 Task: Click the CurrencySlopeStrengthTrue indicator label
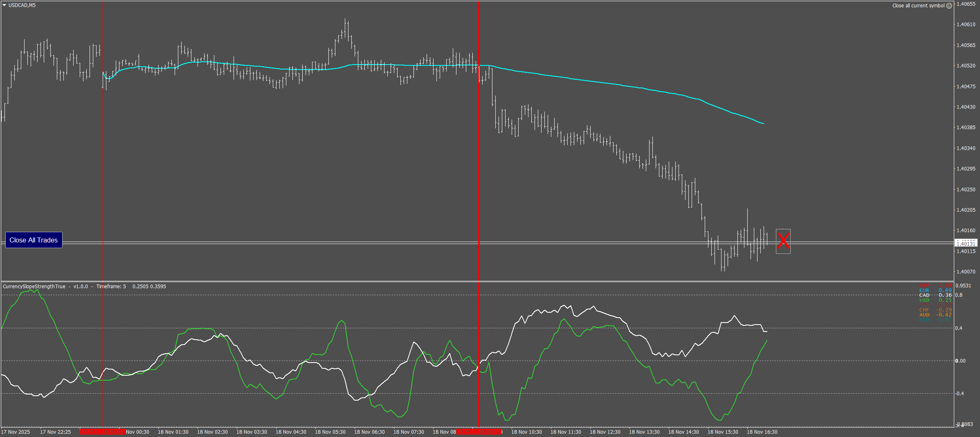pyautogui.click(x=34, y=287)
